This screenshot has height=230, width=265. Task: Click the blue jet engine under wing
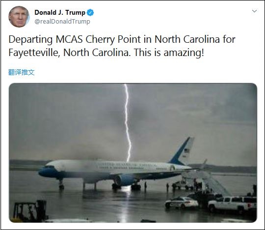click(125, 180)
